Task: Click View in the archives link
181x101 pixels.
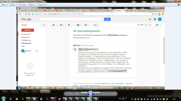Action: (88, 46)
